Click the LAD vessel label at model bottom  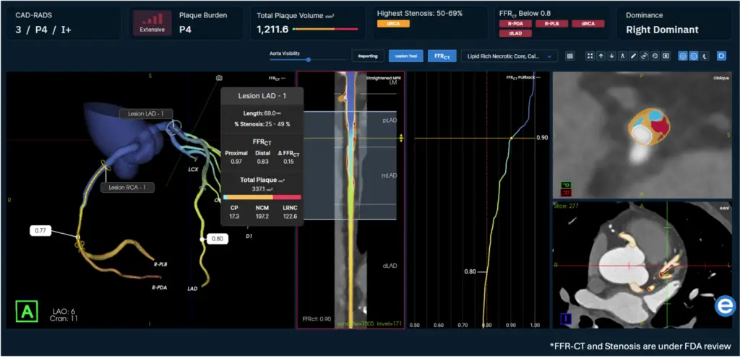pyautogui.click(x=192, y=288)
